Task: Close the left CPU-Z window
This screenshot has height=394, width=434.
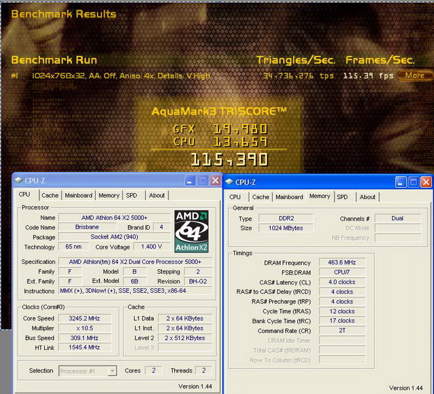Action: (215, 181)
